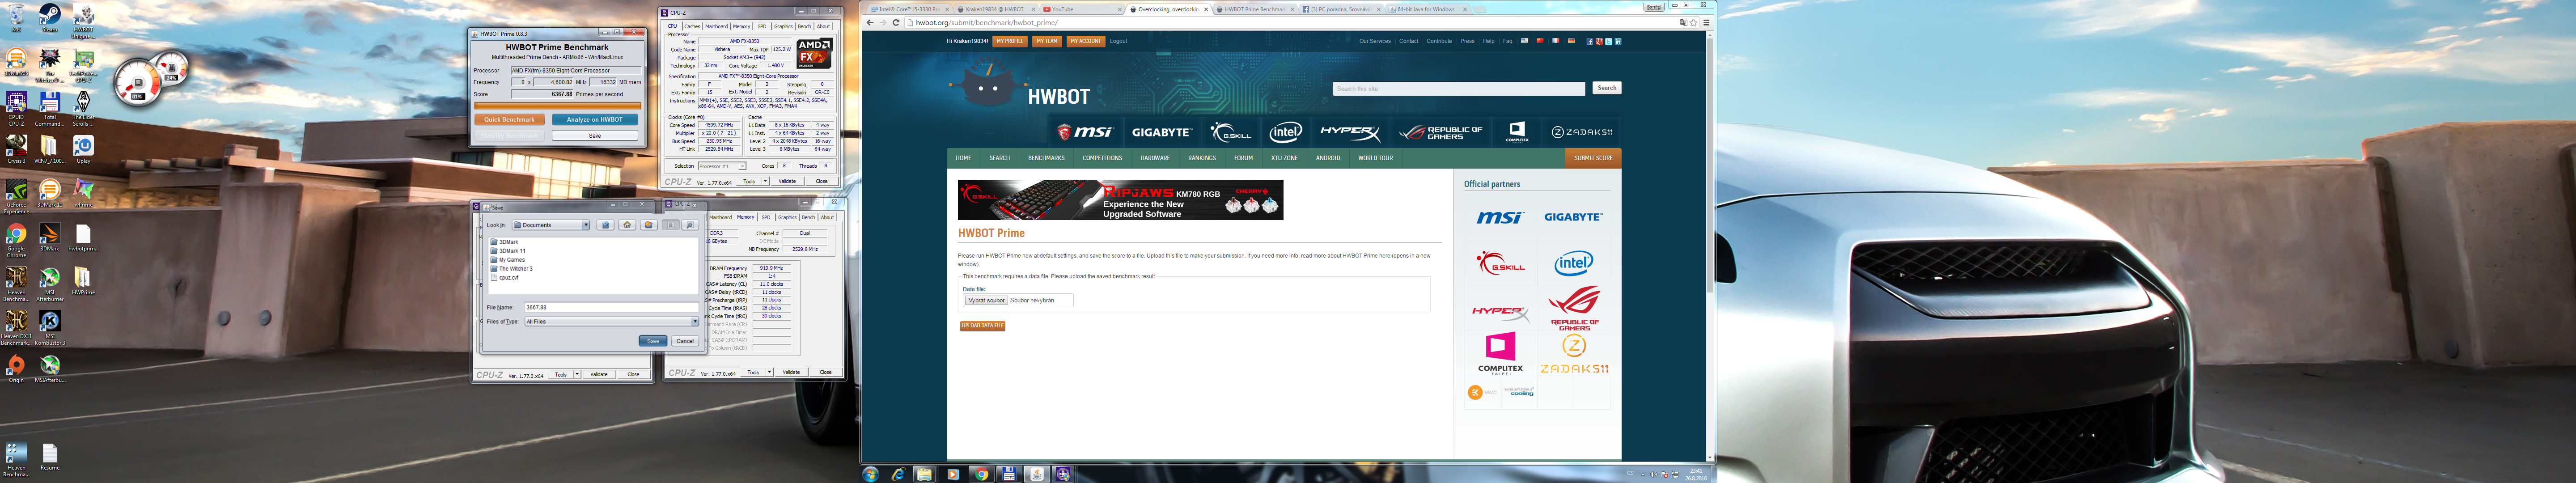Click SUBMIT SCORE button on HWBOT
The height and width of the screenshot is (483, 2576).
coord(1592,158)
